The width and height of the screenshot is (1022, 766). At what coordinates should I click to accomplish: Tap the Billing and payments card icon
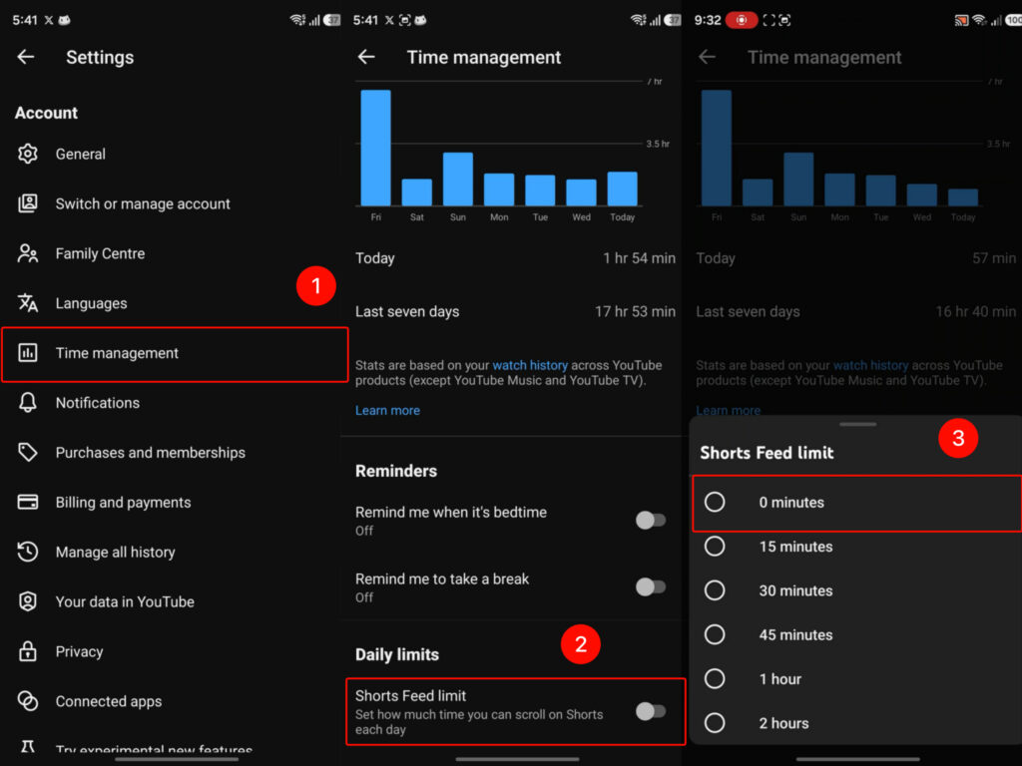point(27,503)
